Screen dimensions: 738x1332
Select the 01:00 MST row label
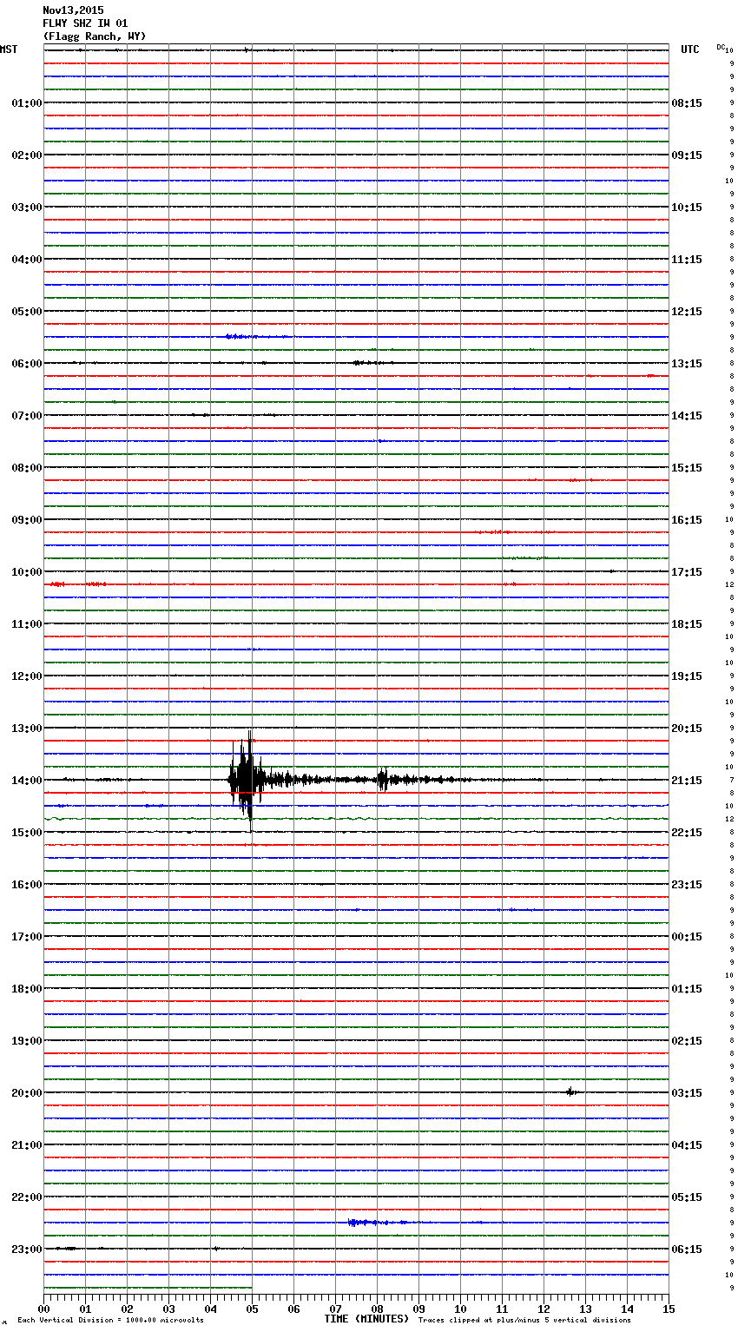(27, 103)
